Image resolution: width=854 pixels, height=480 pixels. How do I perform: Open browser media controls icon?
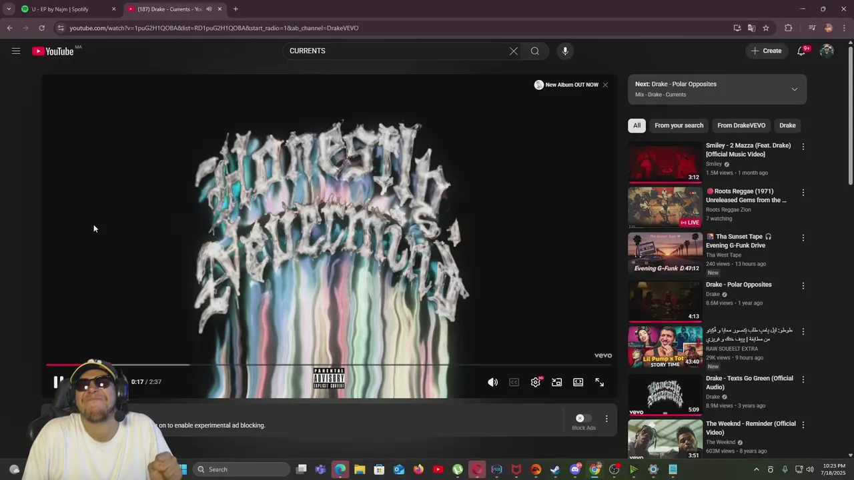pyautogui.click(x=812, y=28)
